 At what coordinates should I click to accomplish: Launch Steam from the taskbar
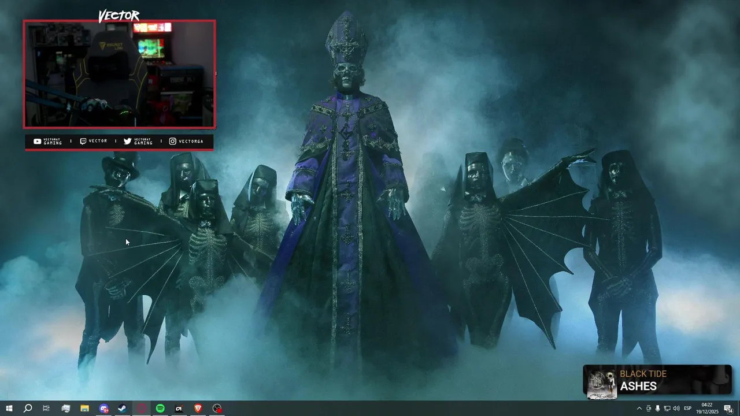point(123,408)
